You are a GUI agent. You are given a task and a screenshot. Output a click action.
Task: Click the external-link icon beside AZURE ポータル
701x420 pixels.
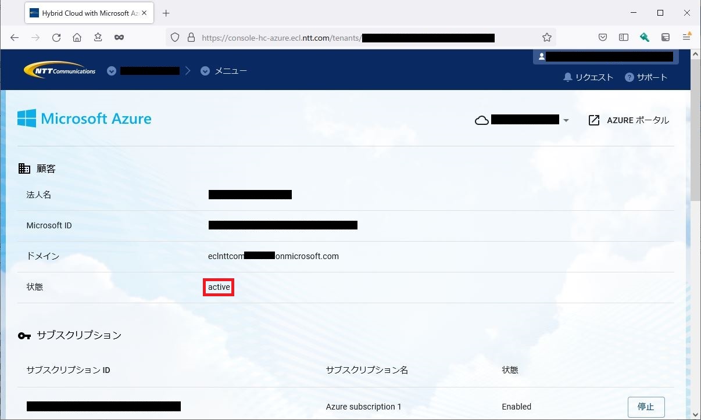pos(594,120)
